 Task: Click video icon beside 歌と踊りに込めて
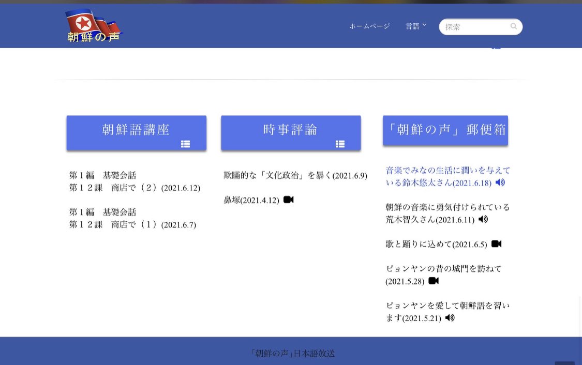496,244
